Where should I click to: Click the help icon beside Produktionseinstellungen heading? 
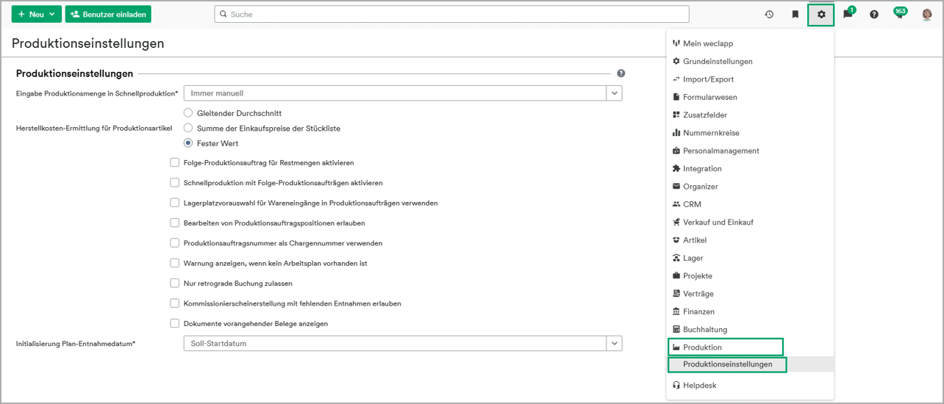pyautogui.click(x=621, y=73)
